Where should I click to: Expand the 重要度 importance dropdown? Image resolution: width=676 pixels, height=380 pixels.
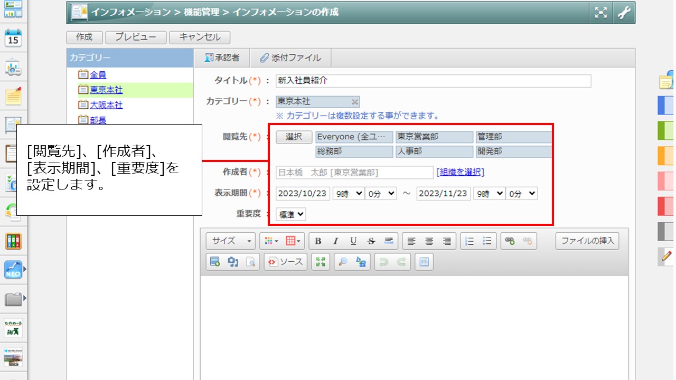click(x=291, y=214)
